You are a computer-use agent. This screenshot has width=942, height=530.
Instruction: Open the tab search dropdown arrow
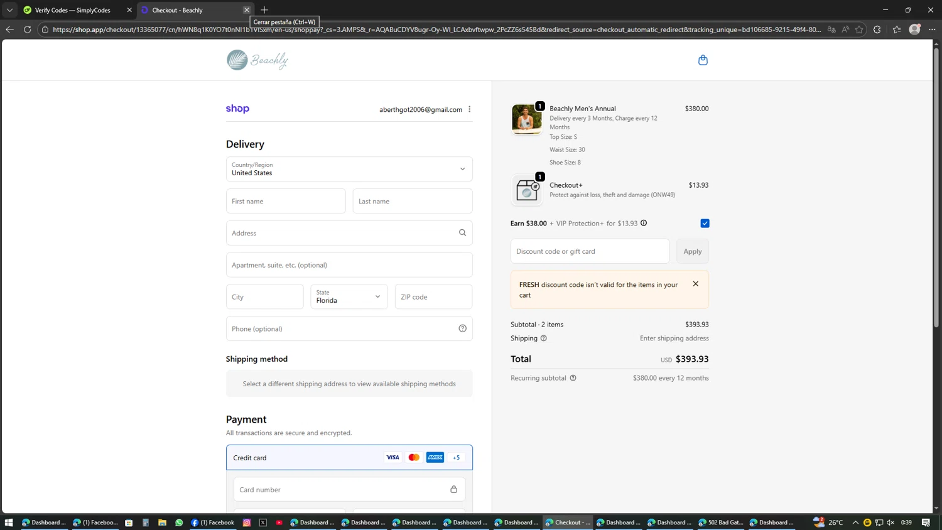[x=9, y=10]
